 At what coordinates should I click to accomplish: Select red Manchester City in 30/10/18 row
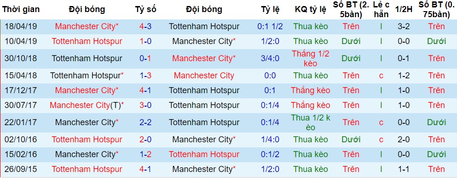pos(204,58)
